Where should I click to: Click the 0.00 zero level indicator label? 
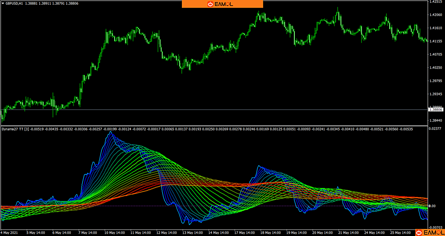click(x=432, y=206)
